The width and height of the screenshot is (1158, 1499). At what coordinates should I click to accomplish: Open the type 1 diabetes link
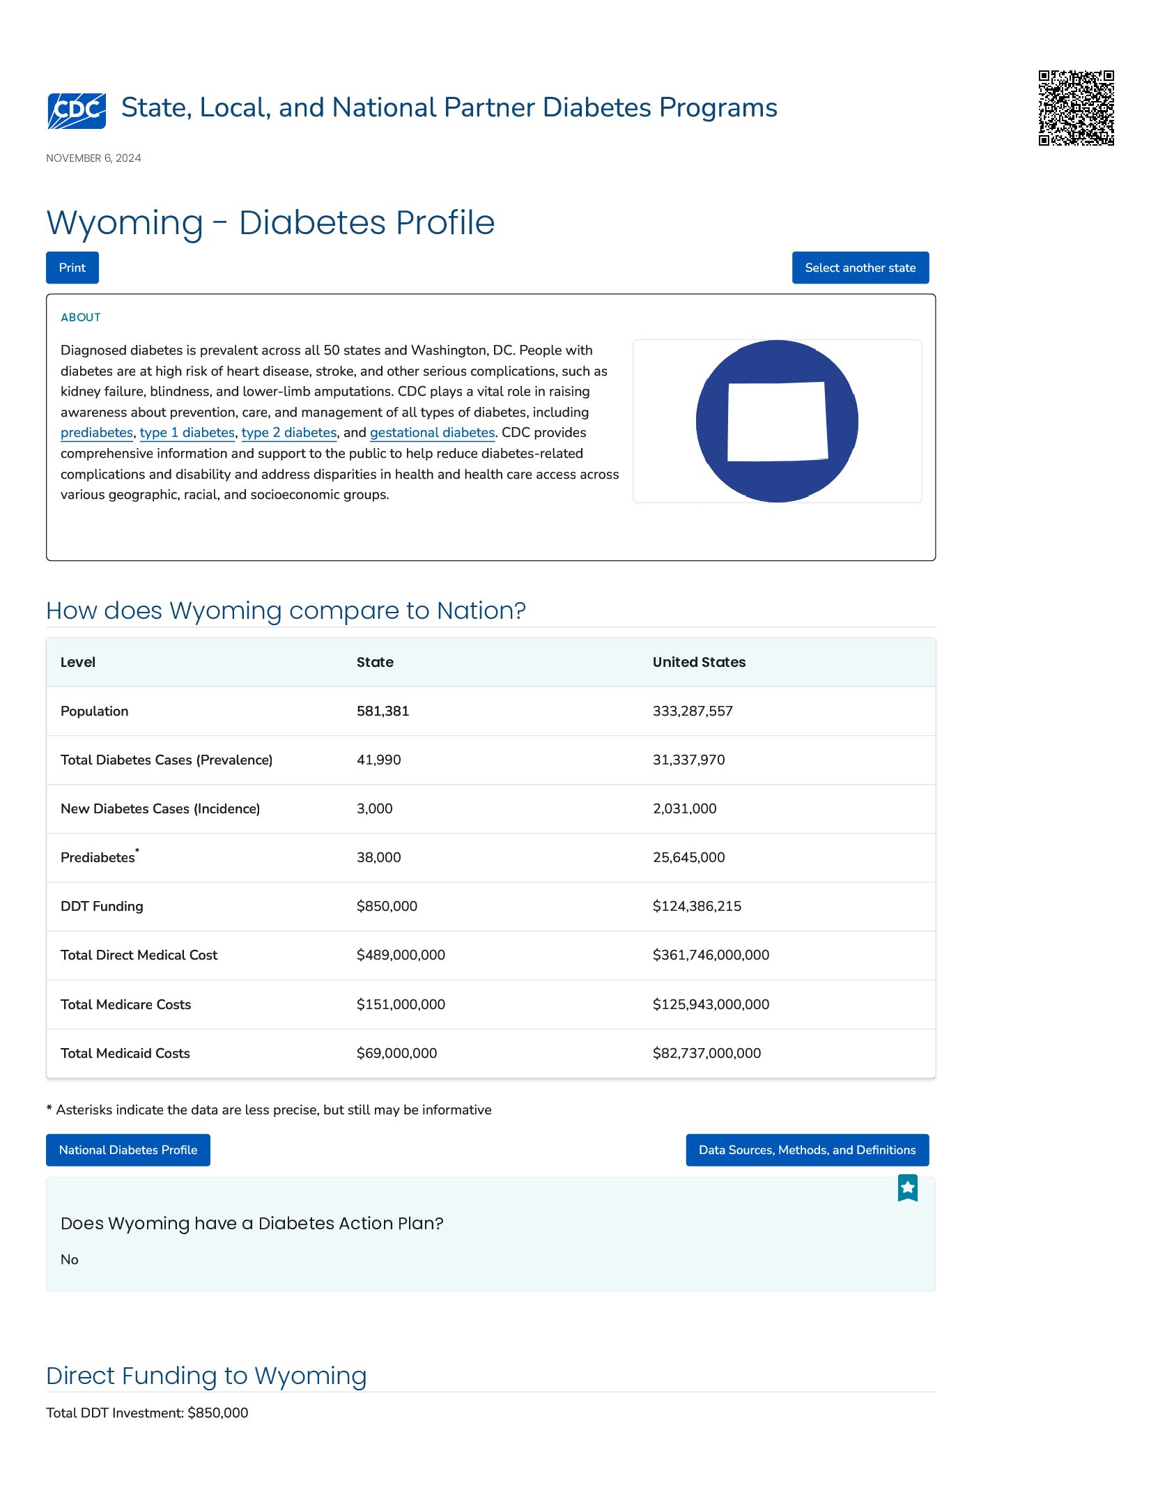click(x=187, y=433)
